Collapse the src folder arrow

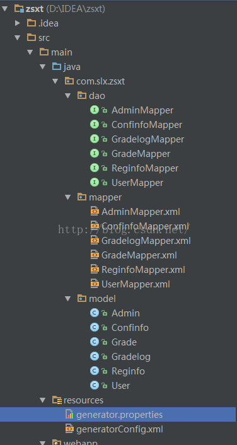(18, 38)
